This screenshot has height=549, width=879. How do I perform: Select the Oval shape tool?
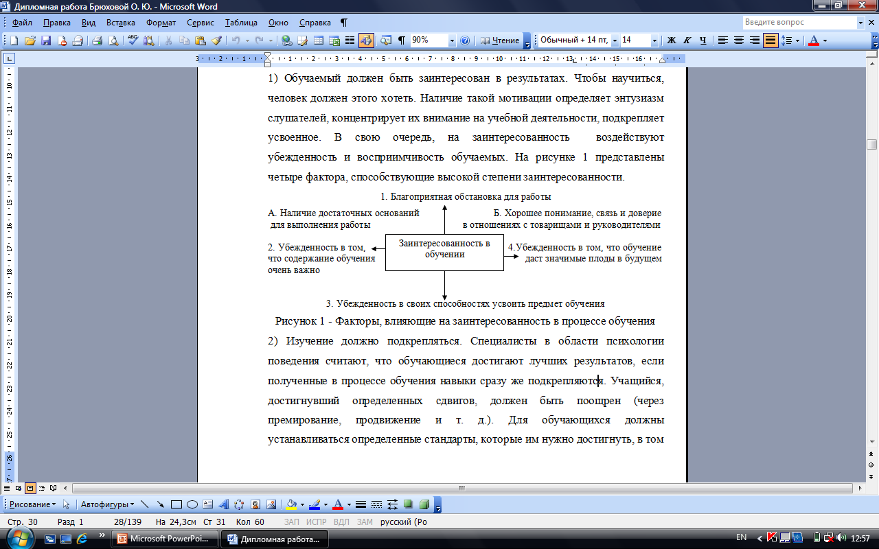[x=192, y=504]
